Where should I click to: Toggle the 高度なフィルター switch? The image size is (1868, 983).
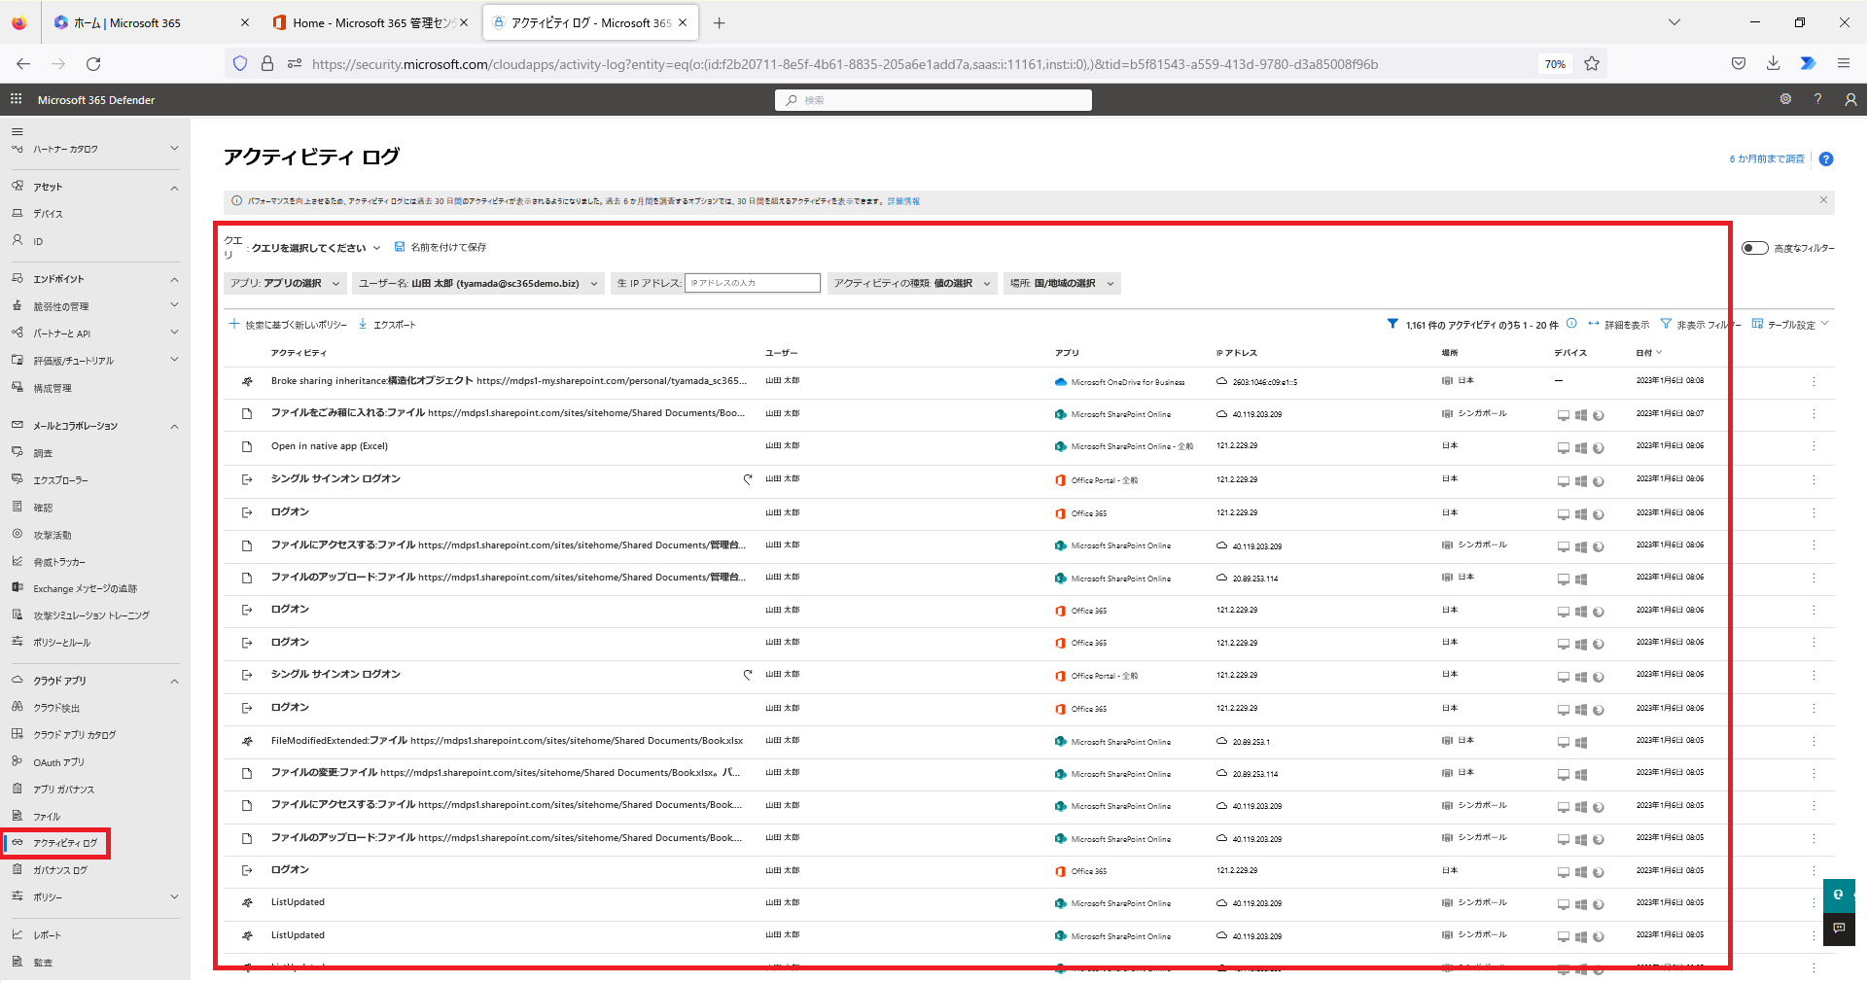point(1754,248)
